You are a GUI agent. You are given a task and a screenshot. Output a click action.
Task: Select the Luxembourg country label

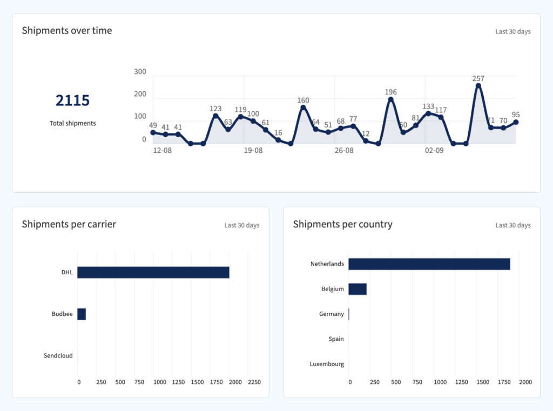(x=327, y=364)
